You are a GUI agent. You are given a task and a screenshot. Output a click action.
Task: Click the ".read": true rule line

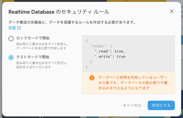110,51
